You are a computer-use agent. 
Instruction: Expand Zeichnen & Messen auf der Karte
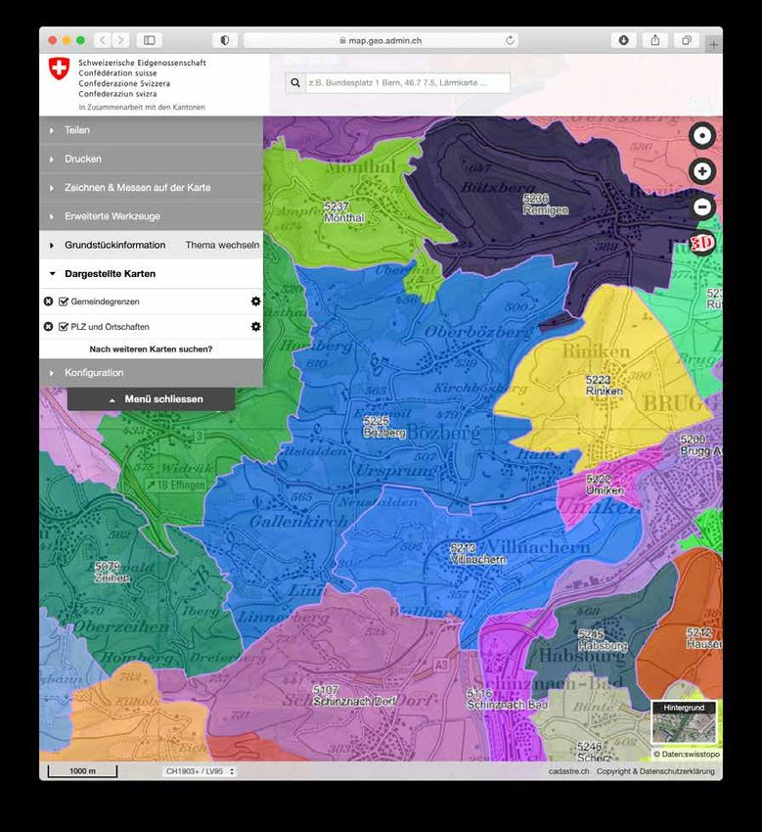[137, 187]
